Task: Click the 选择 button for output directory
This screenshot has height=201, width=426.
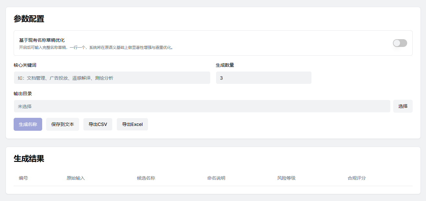Action: [403, 106]
